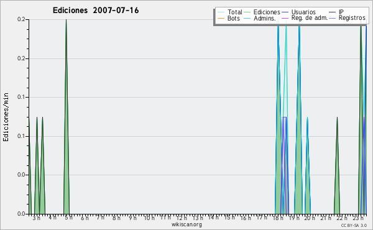Screen dimensions: 373x230
Task: Click the '12 h' x-axis label
Action: click(182, 218)
